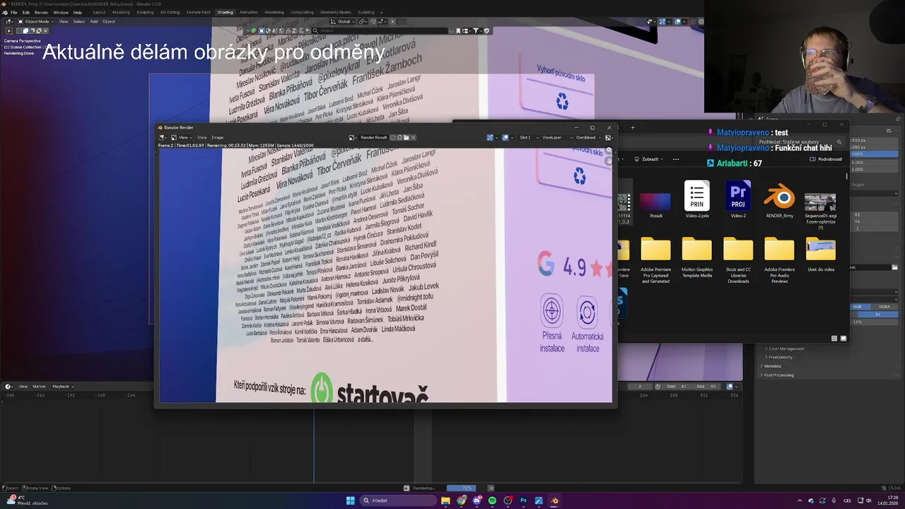Add a new workspace with plus icon
This screenshot has height=509, width=905.
pyautogui.click(x=382, y=12)
